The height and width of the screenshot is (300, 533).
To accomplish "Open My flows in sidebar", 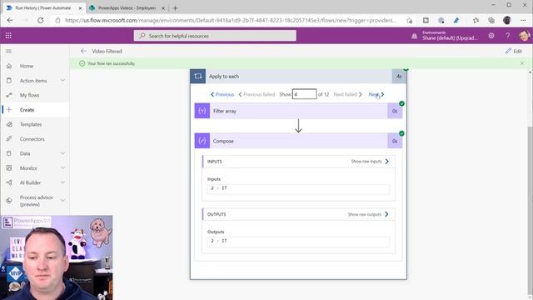I will point(30,95).
